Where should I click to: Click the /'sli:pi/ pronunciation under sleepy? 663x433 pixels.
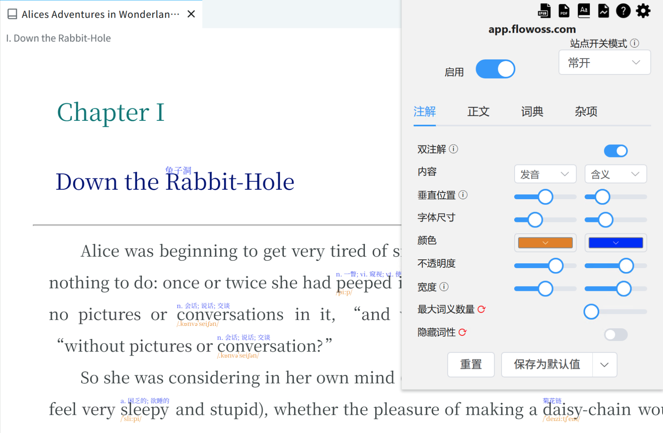[x=131, y=419]
